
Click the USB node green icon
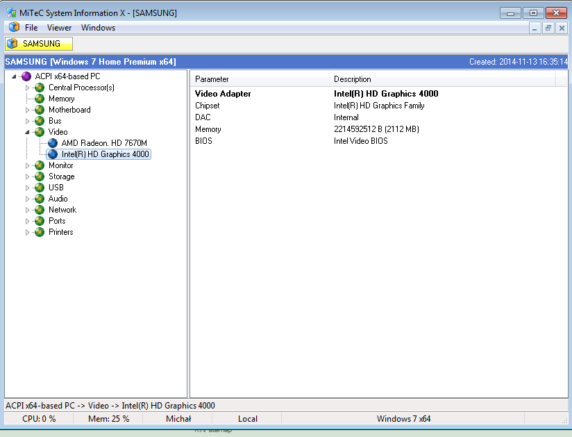[40, 188]
